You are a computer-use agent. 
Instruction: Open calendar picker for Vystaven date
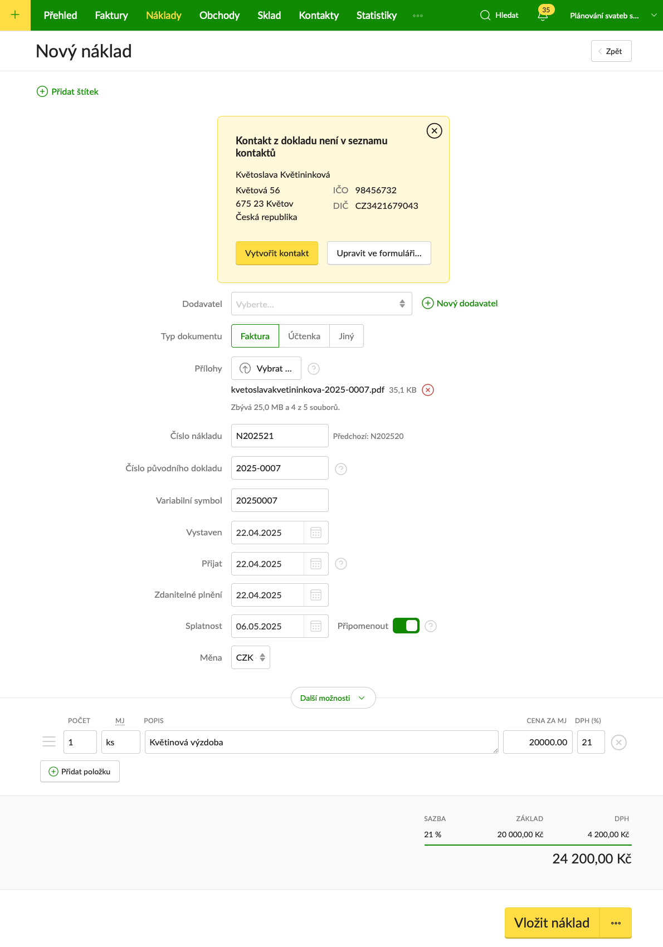coord(316,533)
